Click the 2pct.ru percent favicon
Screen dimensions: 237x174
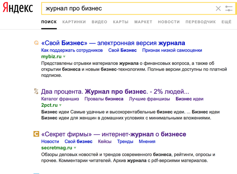pyautogui.click(x=36, y=92)
